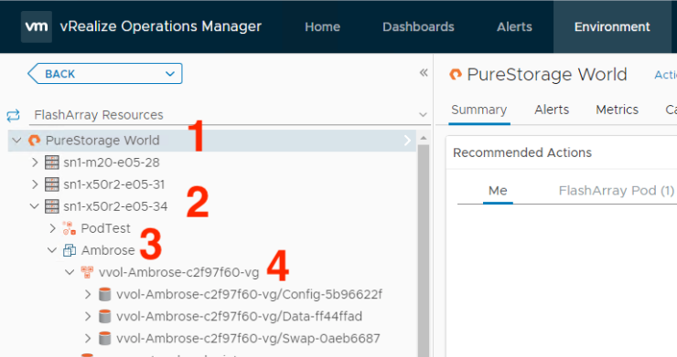Click the PureStorage logo in the page header
Viewport: 677px width, 357px height.
[456, 75]
